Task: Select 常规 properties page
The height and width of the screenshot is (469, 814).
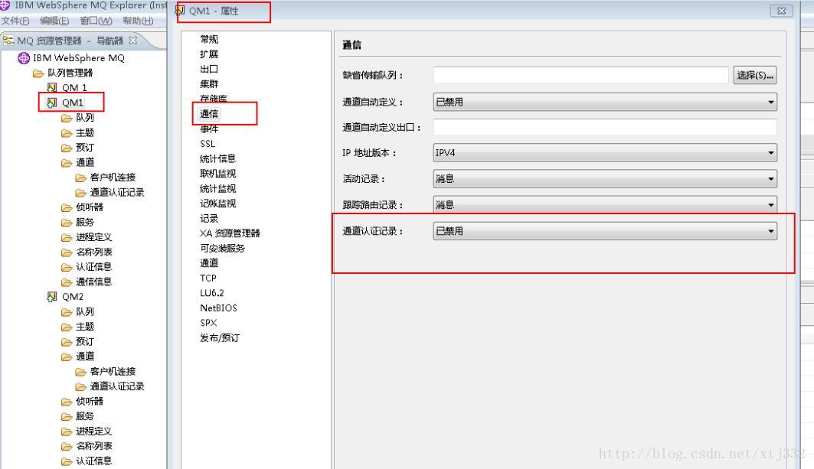Action: 209,40
